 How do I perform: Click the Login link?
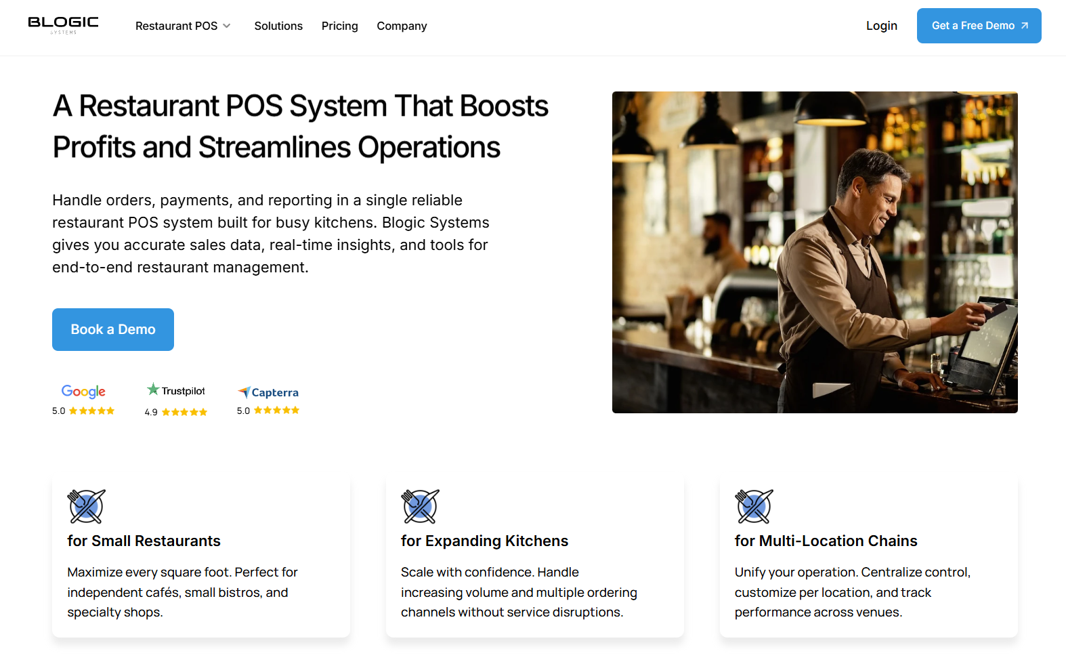tap(881, 26)
